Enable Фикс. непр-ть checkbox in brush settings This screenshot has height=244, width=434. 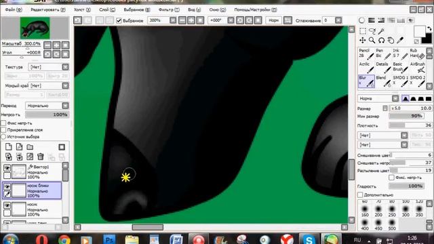click(391, 178)
